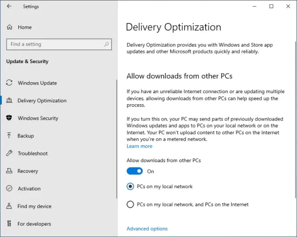Click the sidebar vertical scrollbar
The width and height of the screenshot is (297, 237).
coord(117,139)
